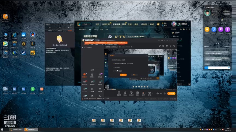Screen dimensions: 236x132
Task: Add a camera source in stream app
Action: [125, 93]
